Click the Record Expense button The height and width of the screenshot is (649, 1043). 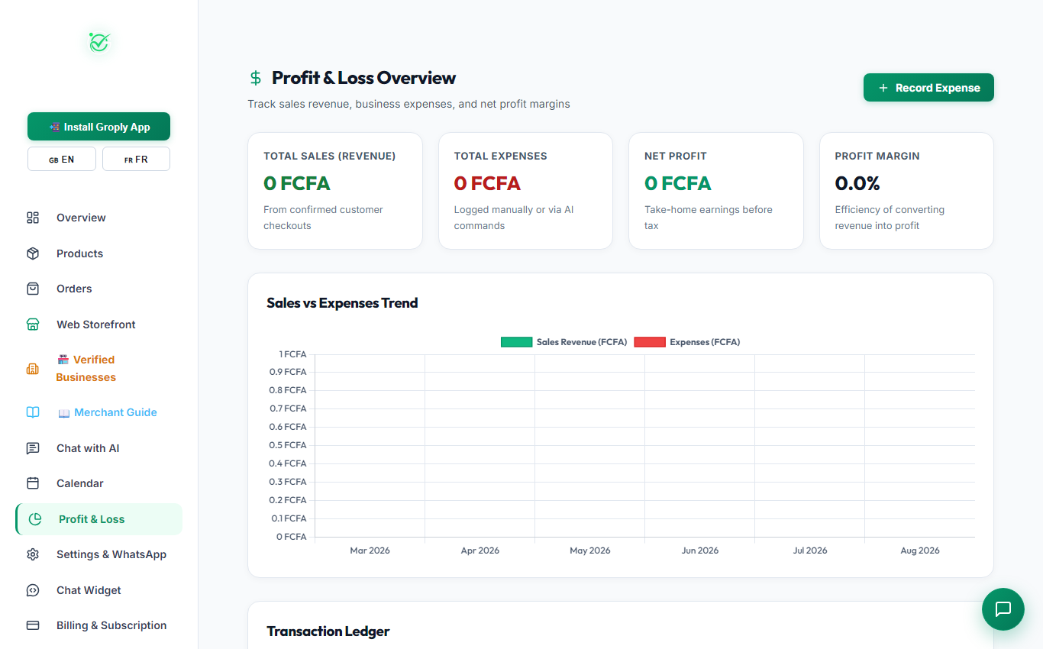[x=928, y=88]
